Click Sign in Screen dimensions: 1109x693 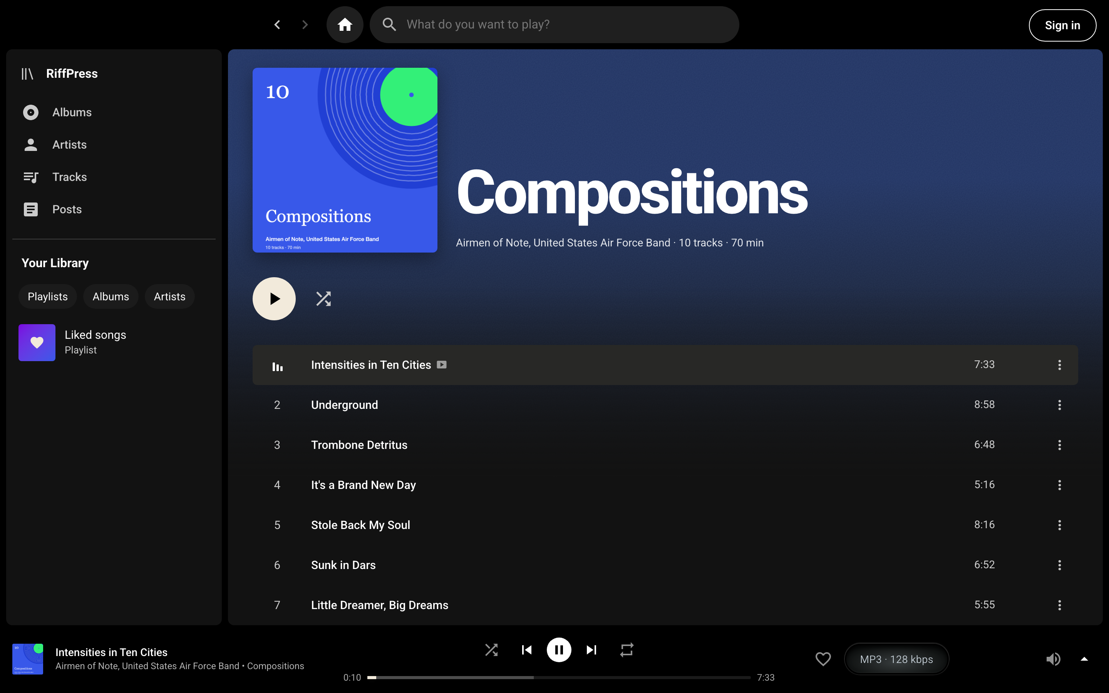point(1062,25)
